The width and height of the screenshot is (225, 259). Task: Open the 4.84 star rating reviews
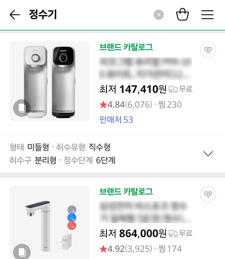coord(125,105)
